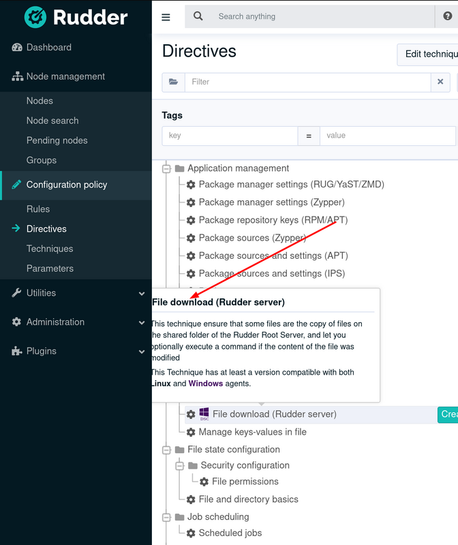Screen dimensions: 458x545
Task: Click Node management sitemap icon
Action: pos(17,76)
